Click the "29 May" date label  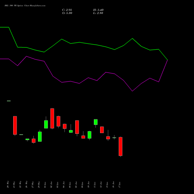(39, 184)
